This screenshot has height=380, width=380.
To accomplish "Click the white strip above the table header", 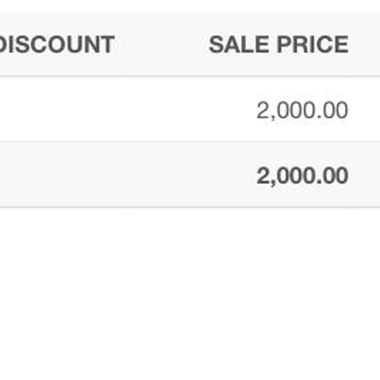I will [x=190, y=5].
